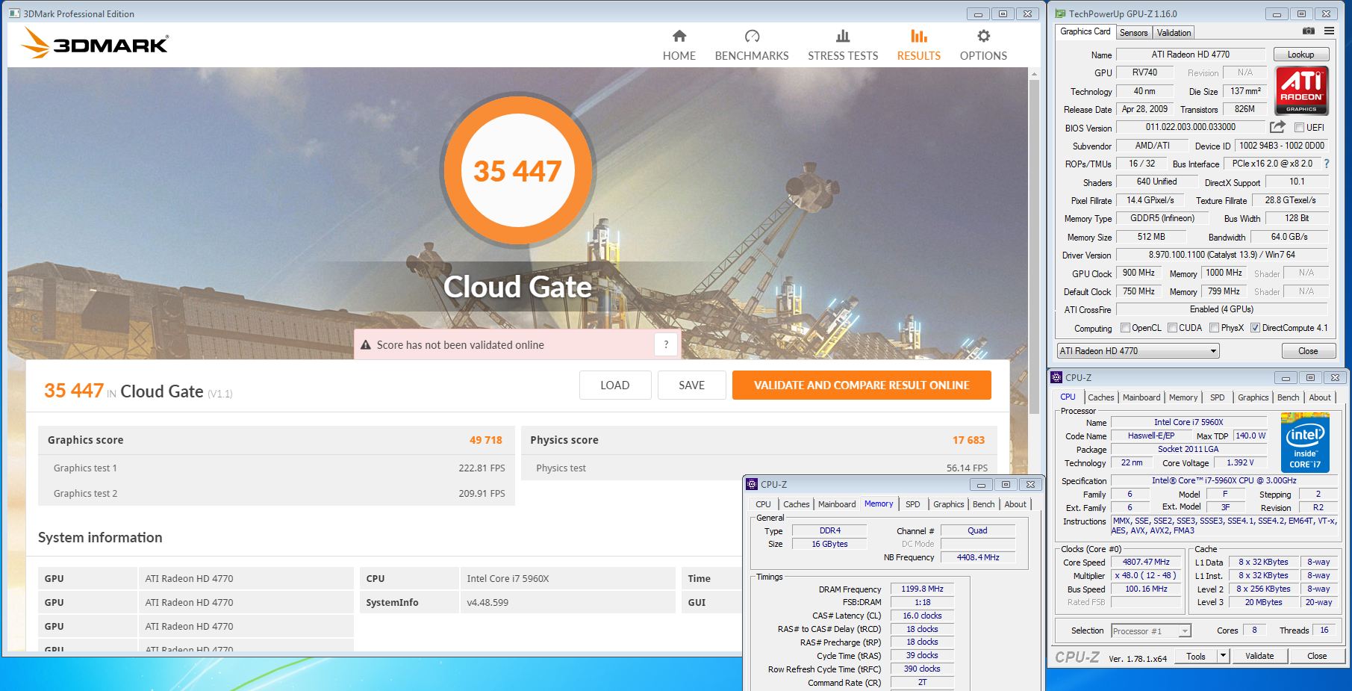This screenshot has width=1352, height=691.
Task: Click the Intel Core i7 logo in CPU-Z
Action: coord(1305,443)
